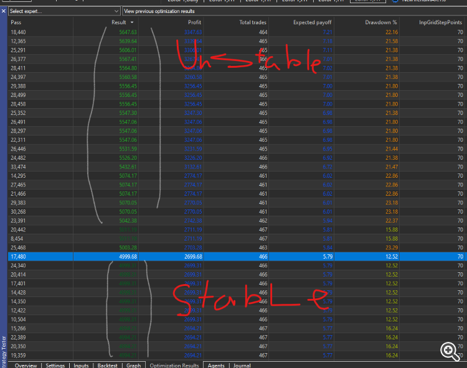Viewport: 467px width, 368px height.
Task: Click the Profit value 3347.63
Action: [193, 32]
